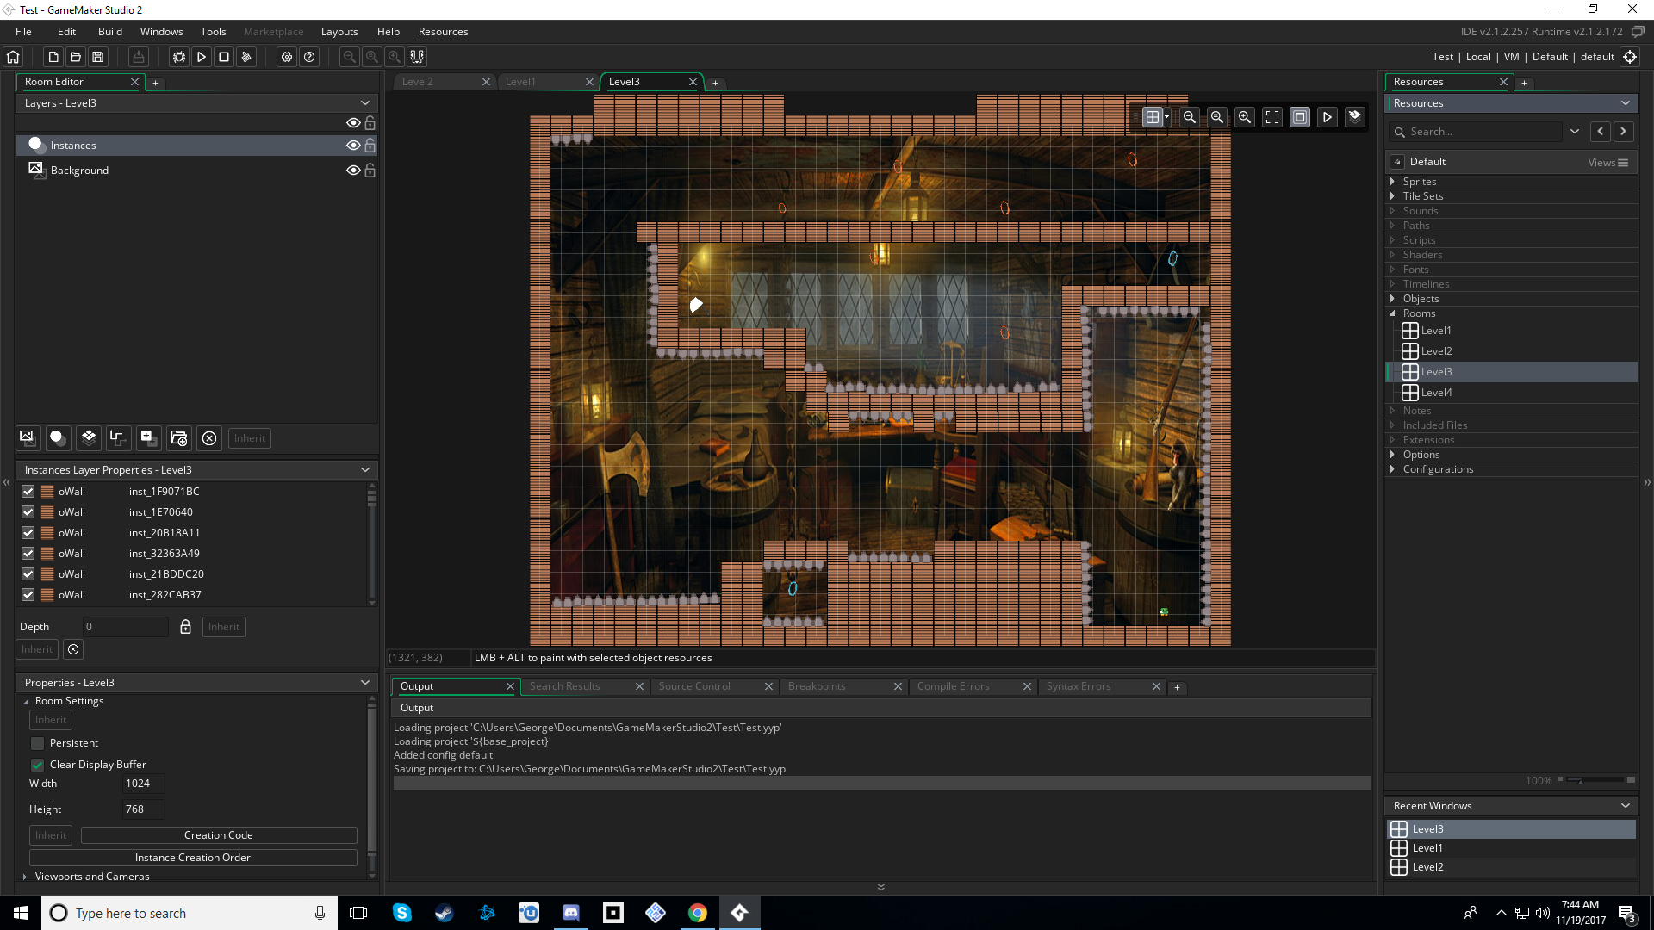Expand the Sprites resource folder
The image size is (1654, 930).
click(1392, 182)
